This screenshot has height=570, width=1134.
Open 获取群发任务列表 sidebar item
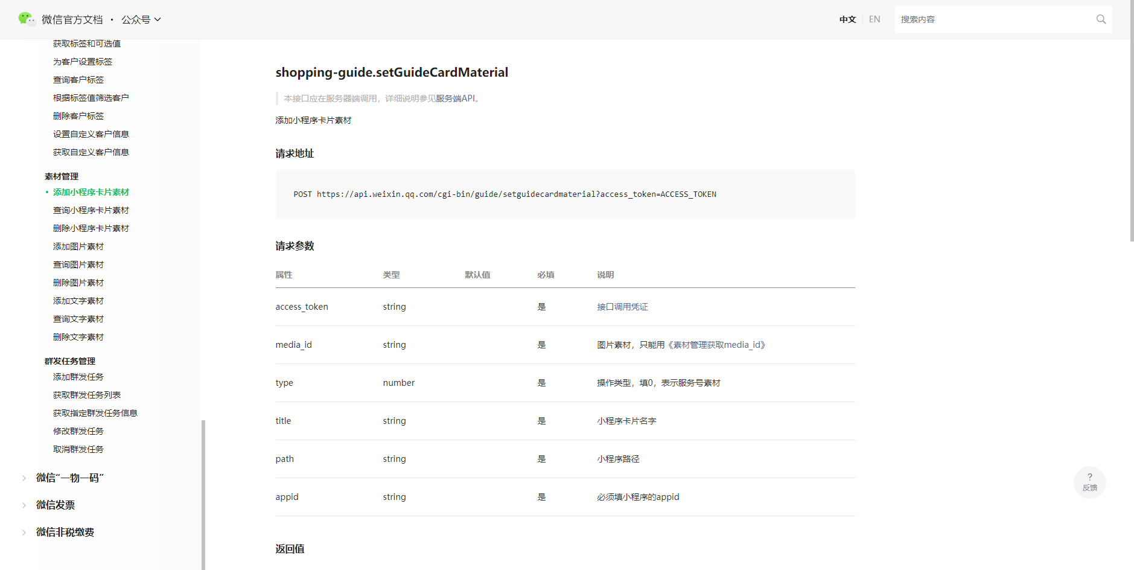pyautogui.click(x=87, y=395)
